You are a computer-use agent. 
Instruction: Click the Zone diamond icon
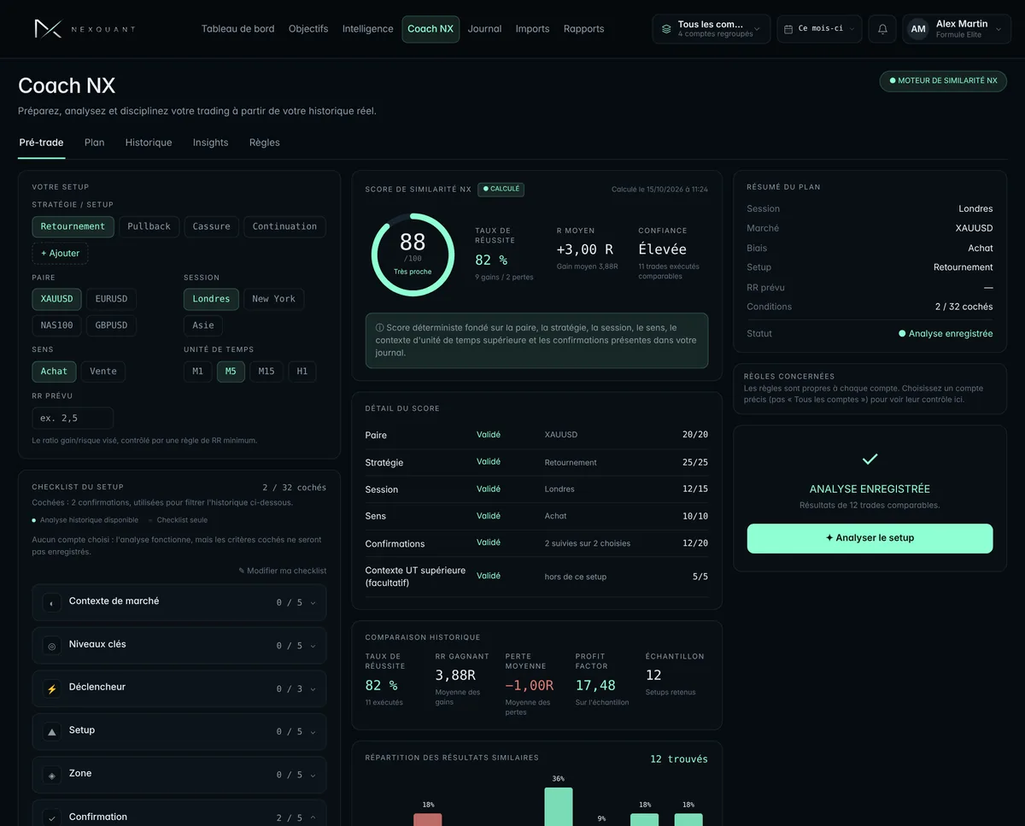pos(51,776)
